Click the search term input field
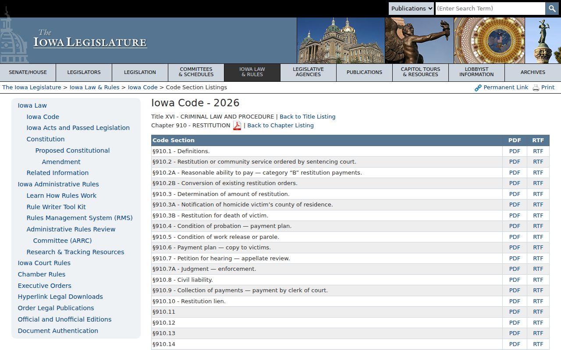This screenshot has height=350, width=561. (490, 8)
